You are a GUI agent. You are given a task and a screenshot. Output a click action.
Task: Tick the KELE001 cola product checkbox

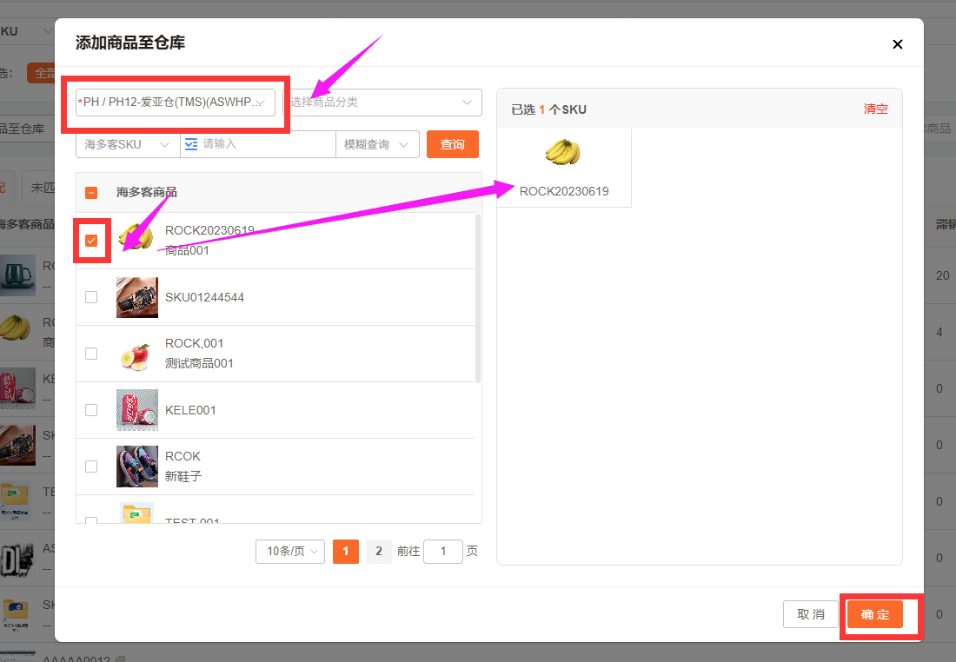(91, 410)
